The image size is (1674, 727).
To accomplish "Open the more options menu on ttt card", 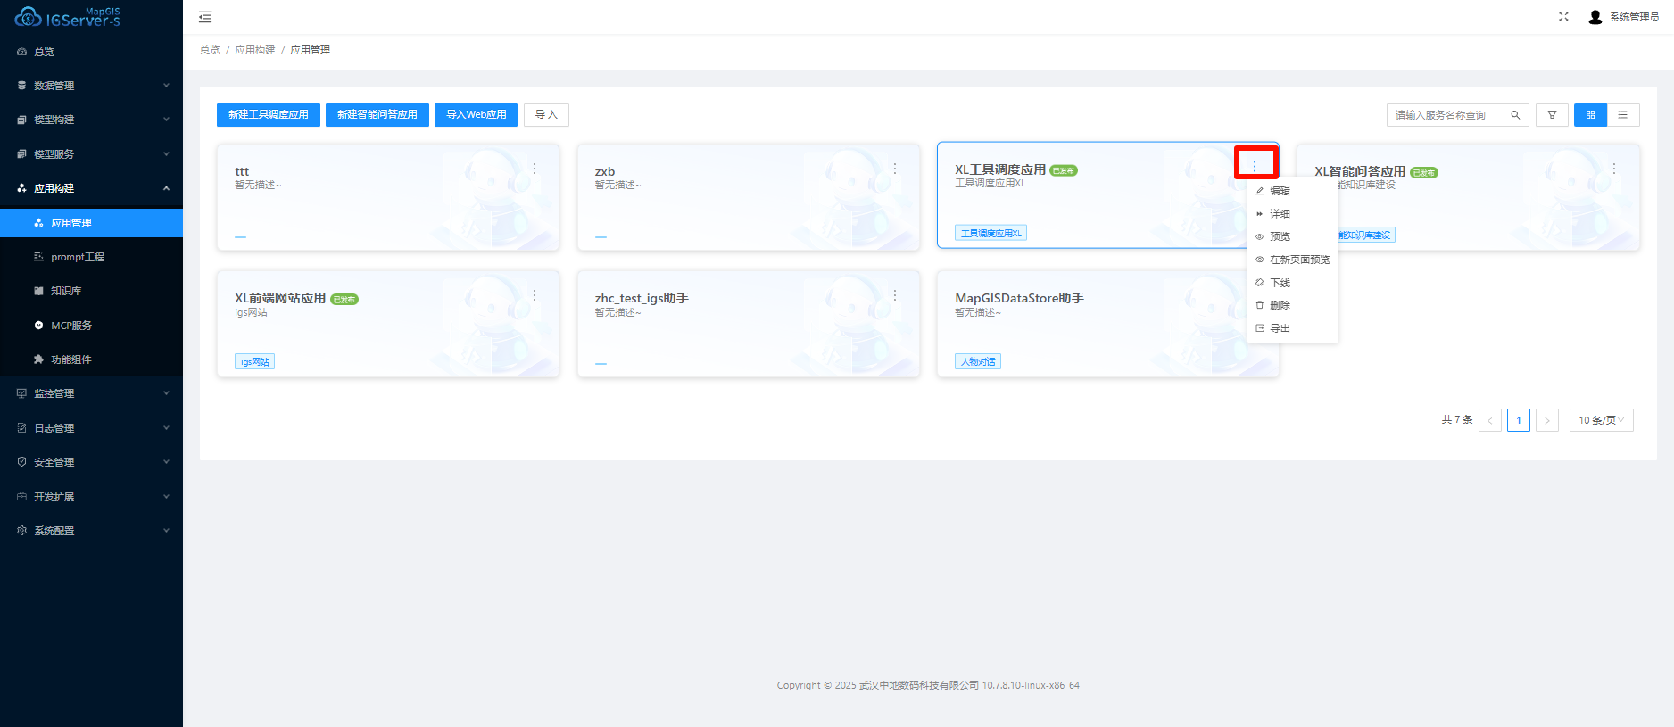I will tap(535, 169).
